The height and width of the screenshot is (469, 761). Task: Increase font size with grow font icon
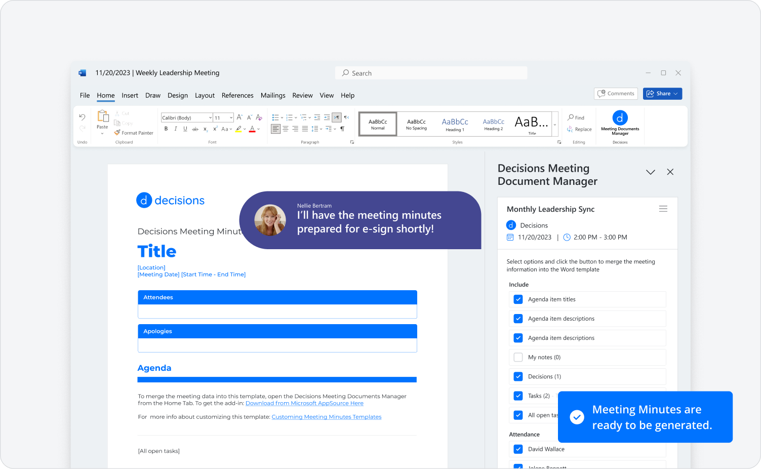tap(239, 118)
